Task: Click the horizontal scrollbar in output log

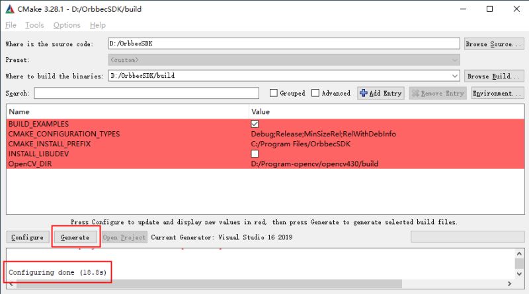Action: pyautogui.click(x=209, y=284)
